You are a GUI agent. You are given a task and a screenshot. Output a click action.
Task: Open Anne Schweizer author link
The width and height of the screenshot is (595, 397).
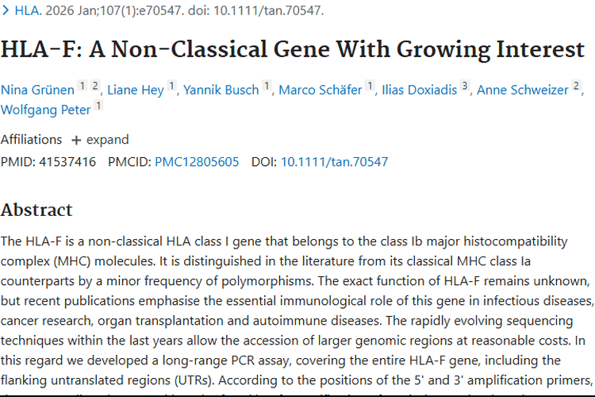pyautogui.click(x=523, y=91)
